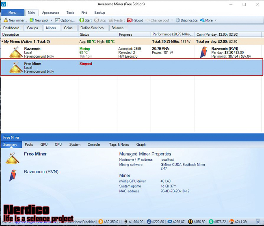Click the Dash price icon in status bar
The width and height of the screenshot is (264, 226).
[170, 222]
